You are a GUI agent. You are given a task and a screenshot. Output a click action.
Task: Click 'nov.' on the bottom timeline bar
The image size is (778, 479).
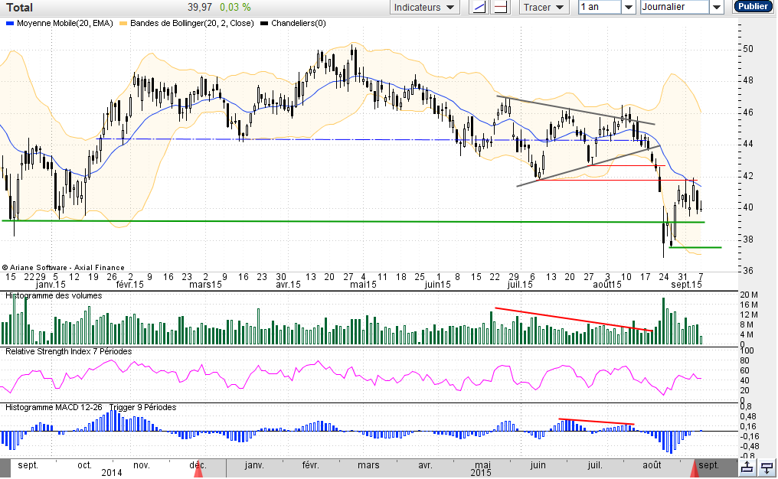[x=142, y=465]
